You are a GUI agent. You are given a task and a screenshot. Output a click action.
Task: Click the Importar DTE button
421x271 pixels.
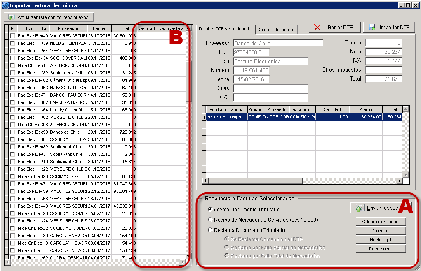point(389,27)
